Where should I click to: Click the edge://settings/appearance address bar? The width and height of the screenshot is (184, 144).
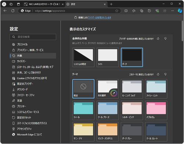[70, 11]
